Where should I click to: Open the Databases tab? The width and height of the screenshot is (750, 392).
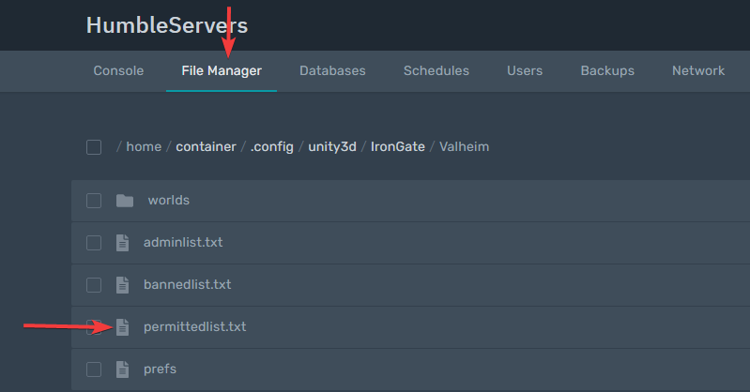click(x=332, y=70)
